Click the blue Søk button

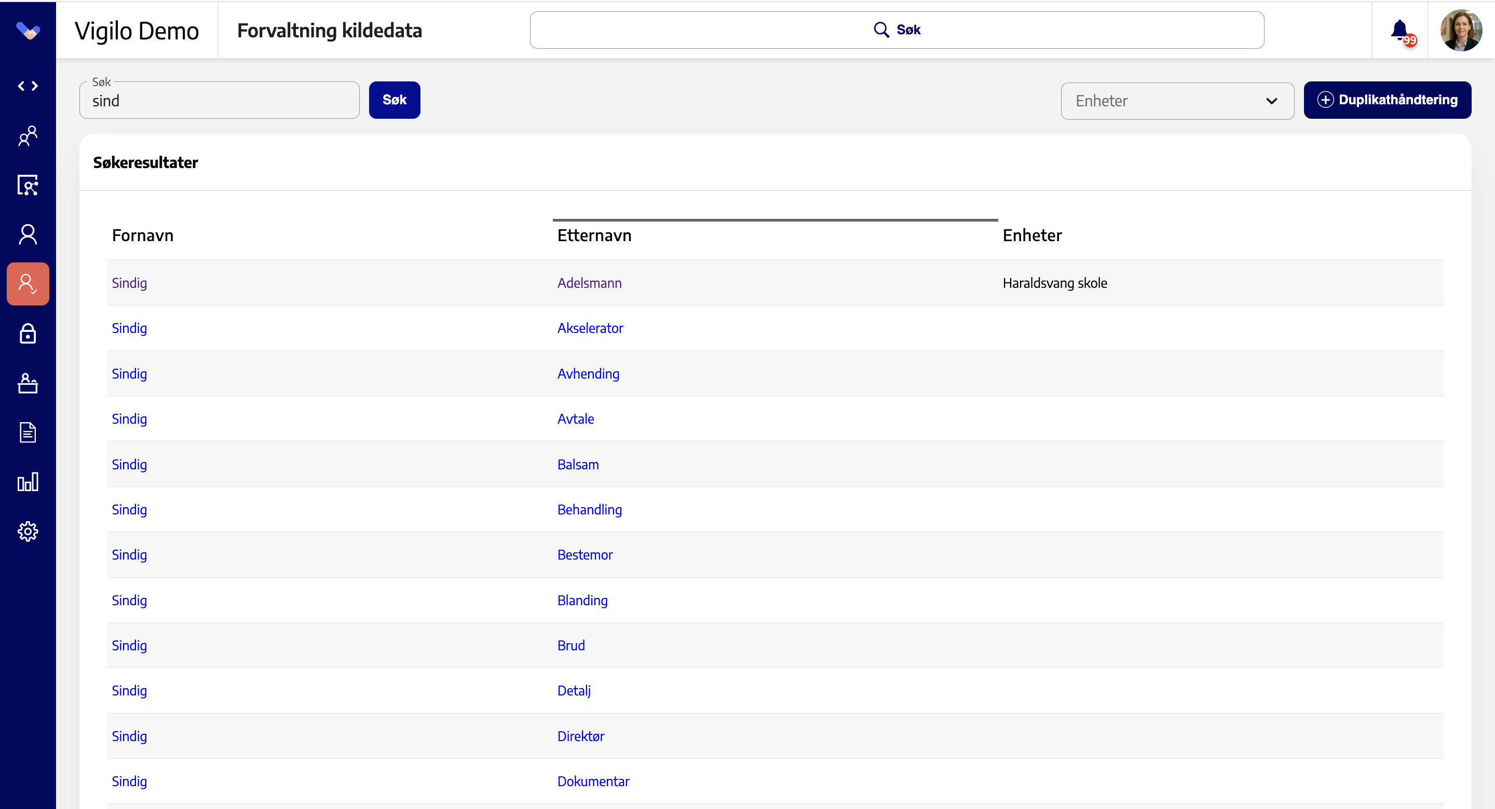(x=394, y=100)
